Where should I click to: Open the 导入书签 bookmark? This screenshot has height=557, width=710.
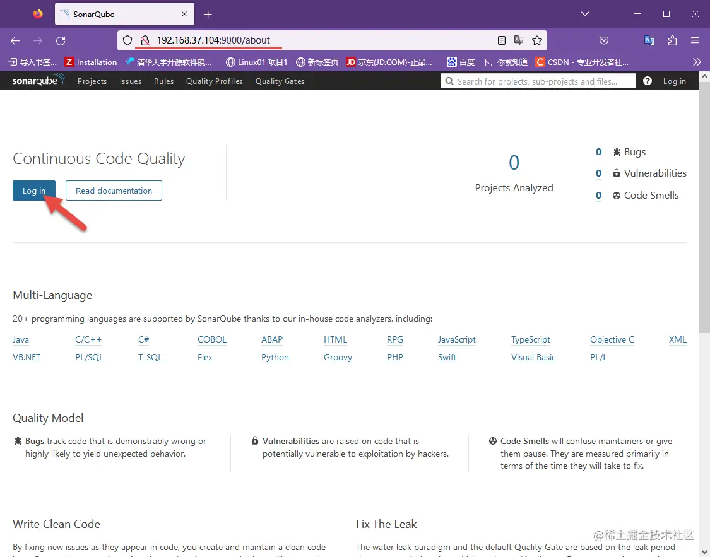click(x=33, y=62)
